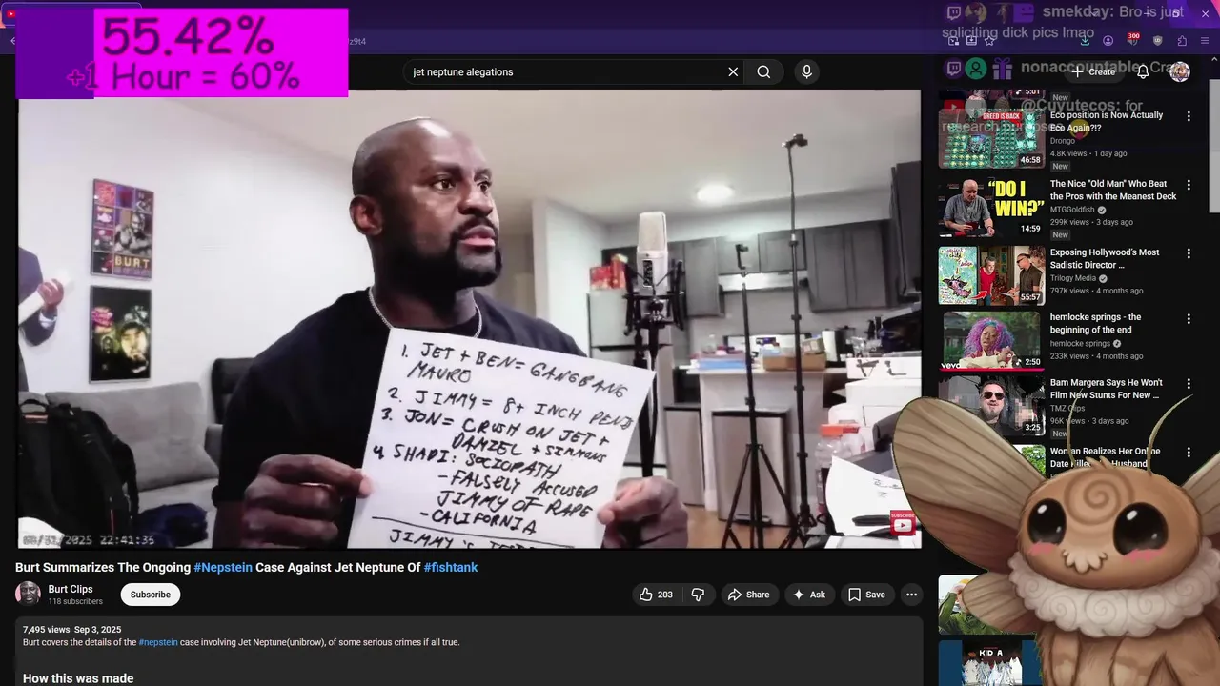This screenshot has height=686, width=1220.
Task: Click MTGGoldfish channel name
Action: (1073, 210)
